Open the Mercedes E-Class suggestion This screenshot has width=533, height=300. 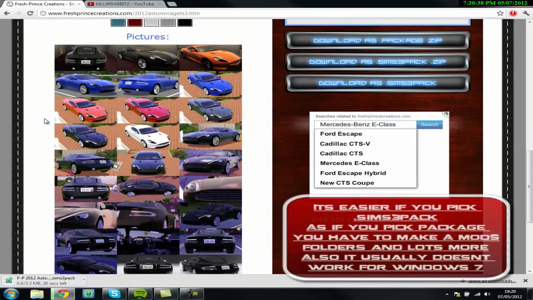pos(349,163)
